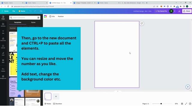Image resolution: width=192 pixels, height=108 pixels.
Task: Open template search filter options
Action: click(38, 18)
